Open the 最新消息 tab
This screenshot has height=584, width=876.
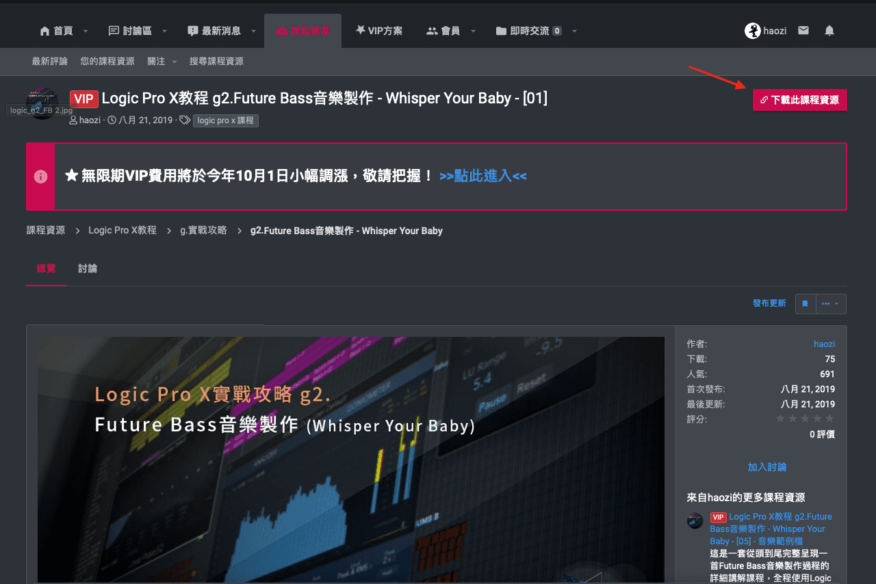click(214, 31)
